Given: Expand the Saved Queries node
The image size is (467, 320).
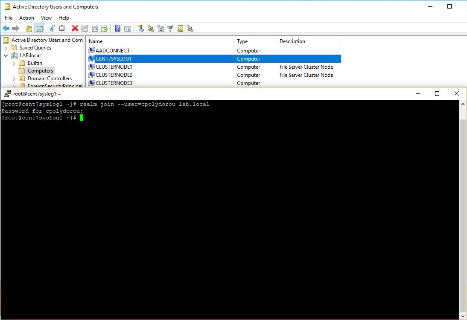Looking at the screenshot, I should click(x=6, y=48).
